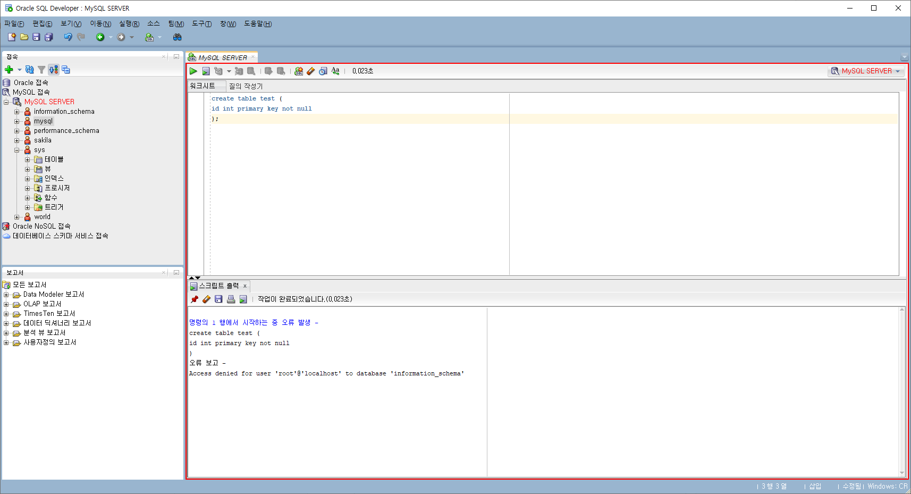The height and width of the screenshot is (494, 911).
Task: Apply filter in the connections panel
Action: [x=41, y=70]
